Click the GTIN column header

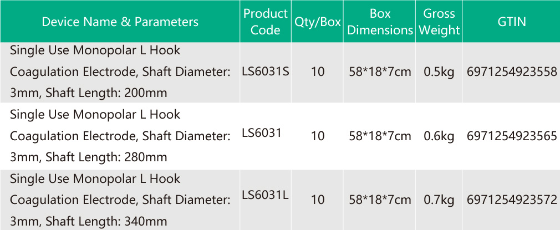511,22
